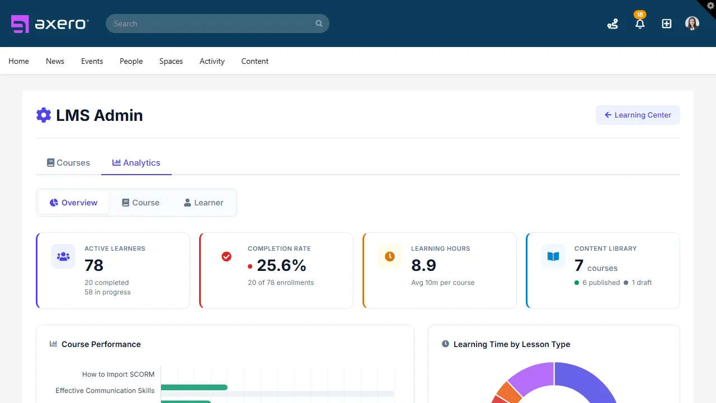This screenshot has height=403, width=716.
Task: Click the 8.9 learning hours value
Action: point(423,265)
